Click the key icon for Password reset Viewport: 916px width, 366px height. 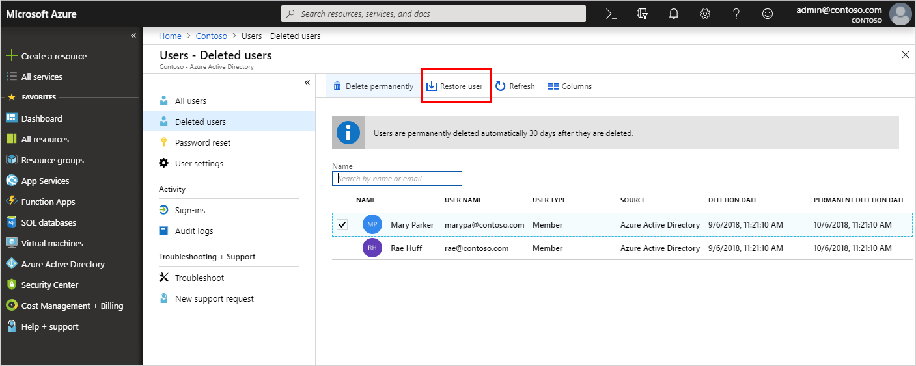(164, 142)
